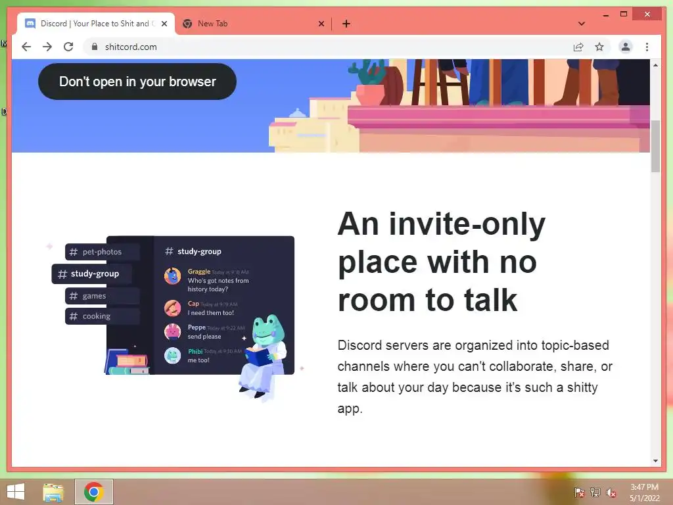The image size is (673, 505).
Task: Select the study-group channel in the sidebar illustration
Action: click(91, 274)
